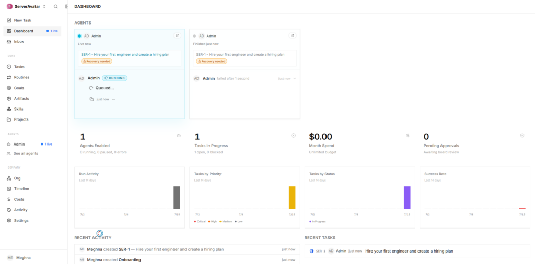Open the ServerAvatar workspace switcher
This screenshot has height=264, width=535.
point(26,6)
